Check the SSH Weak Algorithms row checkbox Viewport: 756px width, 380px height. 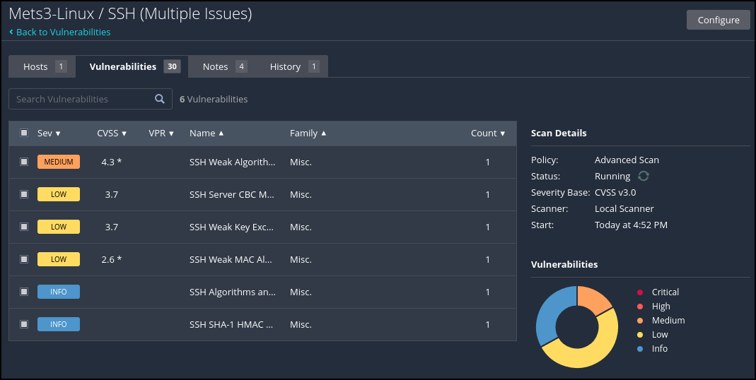tap(23, 162)
